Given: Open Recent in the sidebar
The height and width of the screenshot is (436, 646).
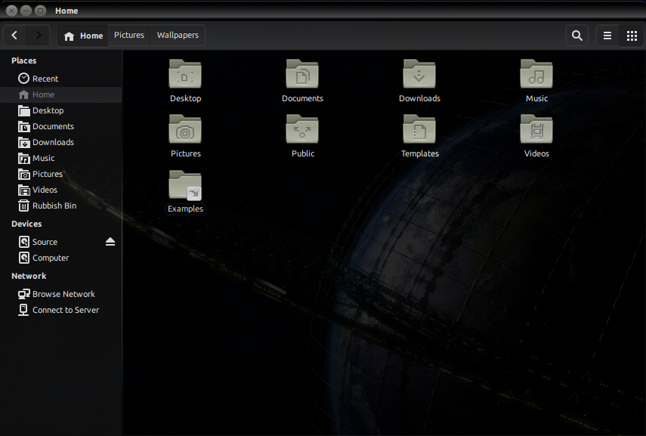Looking at the screenshot, I should click(x=61, y=79).
